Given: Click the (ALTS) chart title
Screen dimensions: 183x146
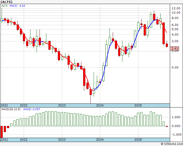Looking at the screenshot, I should coord(6,2).
